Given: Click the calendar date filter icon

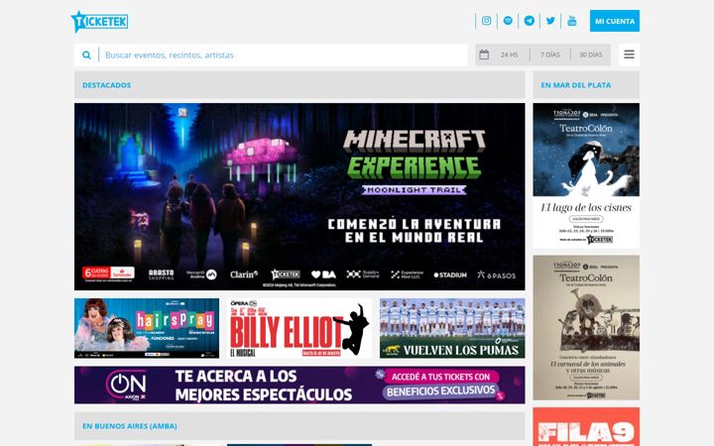Looking at the screenshot, I should 484,55.
